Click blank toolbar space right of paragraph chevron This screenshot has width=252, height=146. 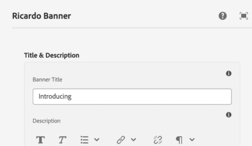[216, 140]
